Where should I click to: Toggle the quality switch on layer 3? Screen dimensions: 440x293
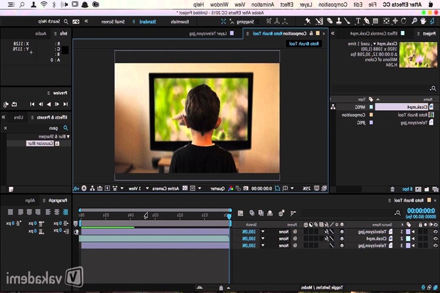331,246
